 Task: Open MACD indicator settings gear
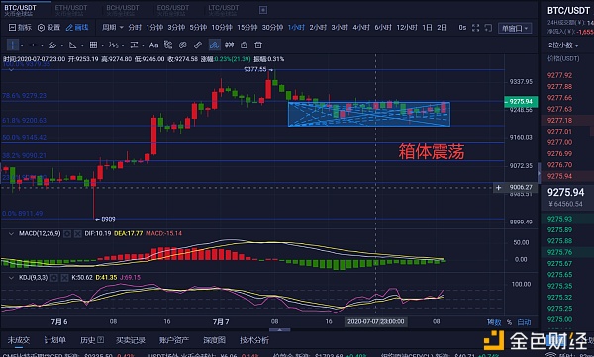click(x=67, y=234)
